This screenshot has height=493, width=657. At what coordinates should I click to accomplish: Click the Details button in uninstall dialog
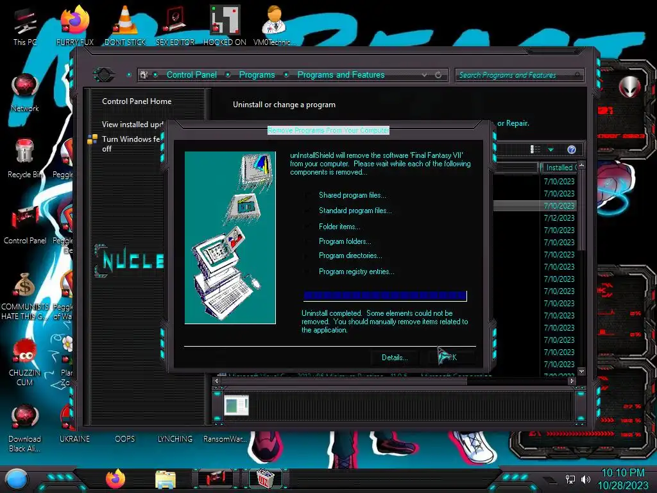[x=395, y=358]
